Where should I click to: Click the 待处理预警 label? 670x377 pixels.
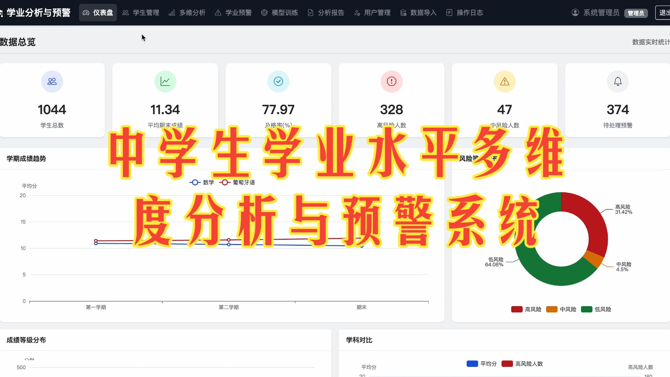618,125
